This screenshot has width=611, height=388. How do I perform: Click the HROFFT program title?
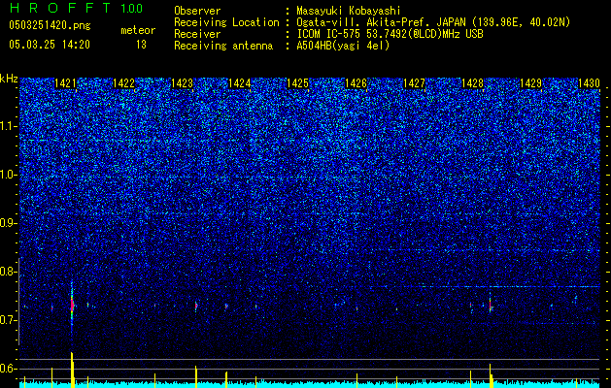click(61, 8)
